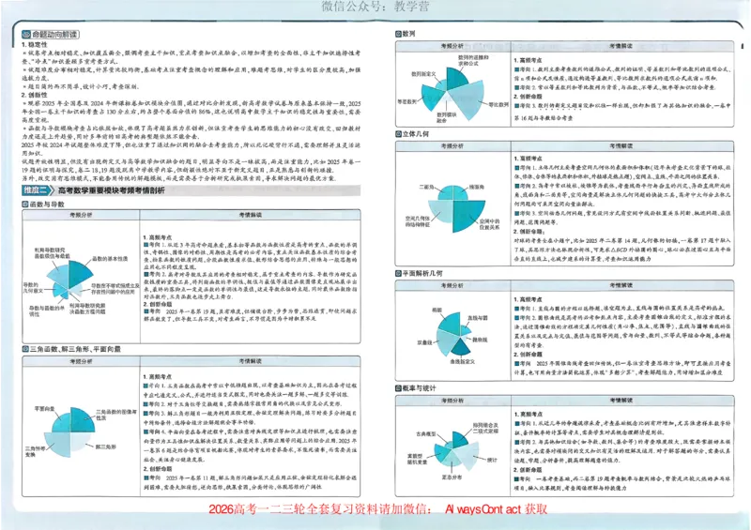Click the '2. 创新性' subheading
751x530 pixels.
(x=34, y=95)
